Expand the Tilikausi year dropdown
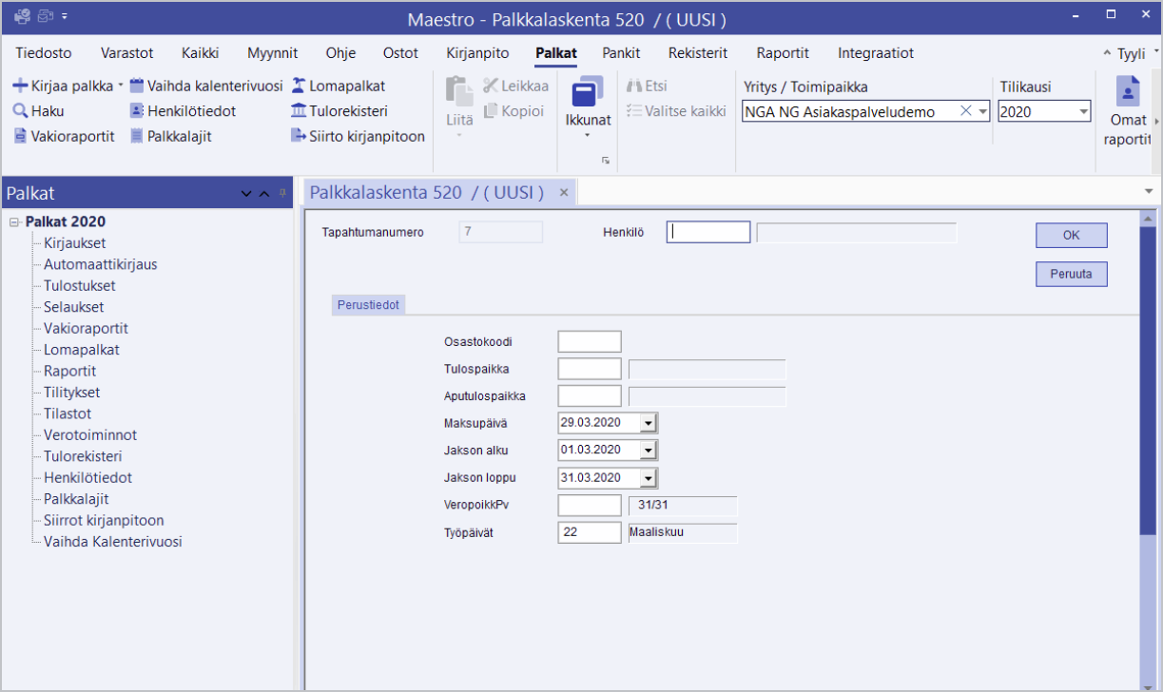The height and width of the screenshot is (692, 1163). [x=1083, y=112]
